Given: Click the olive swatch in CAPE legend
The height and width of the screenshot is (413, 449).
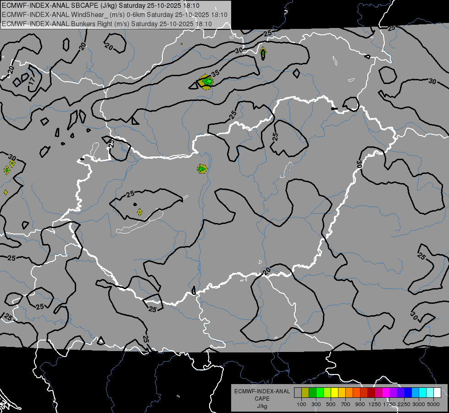Looking at the screenshot, I should [305, 392].
